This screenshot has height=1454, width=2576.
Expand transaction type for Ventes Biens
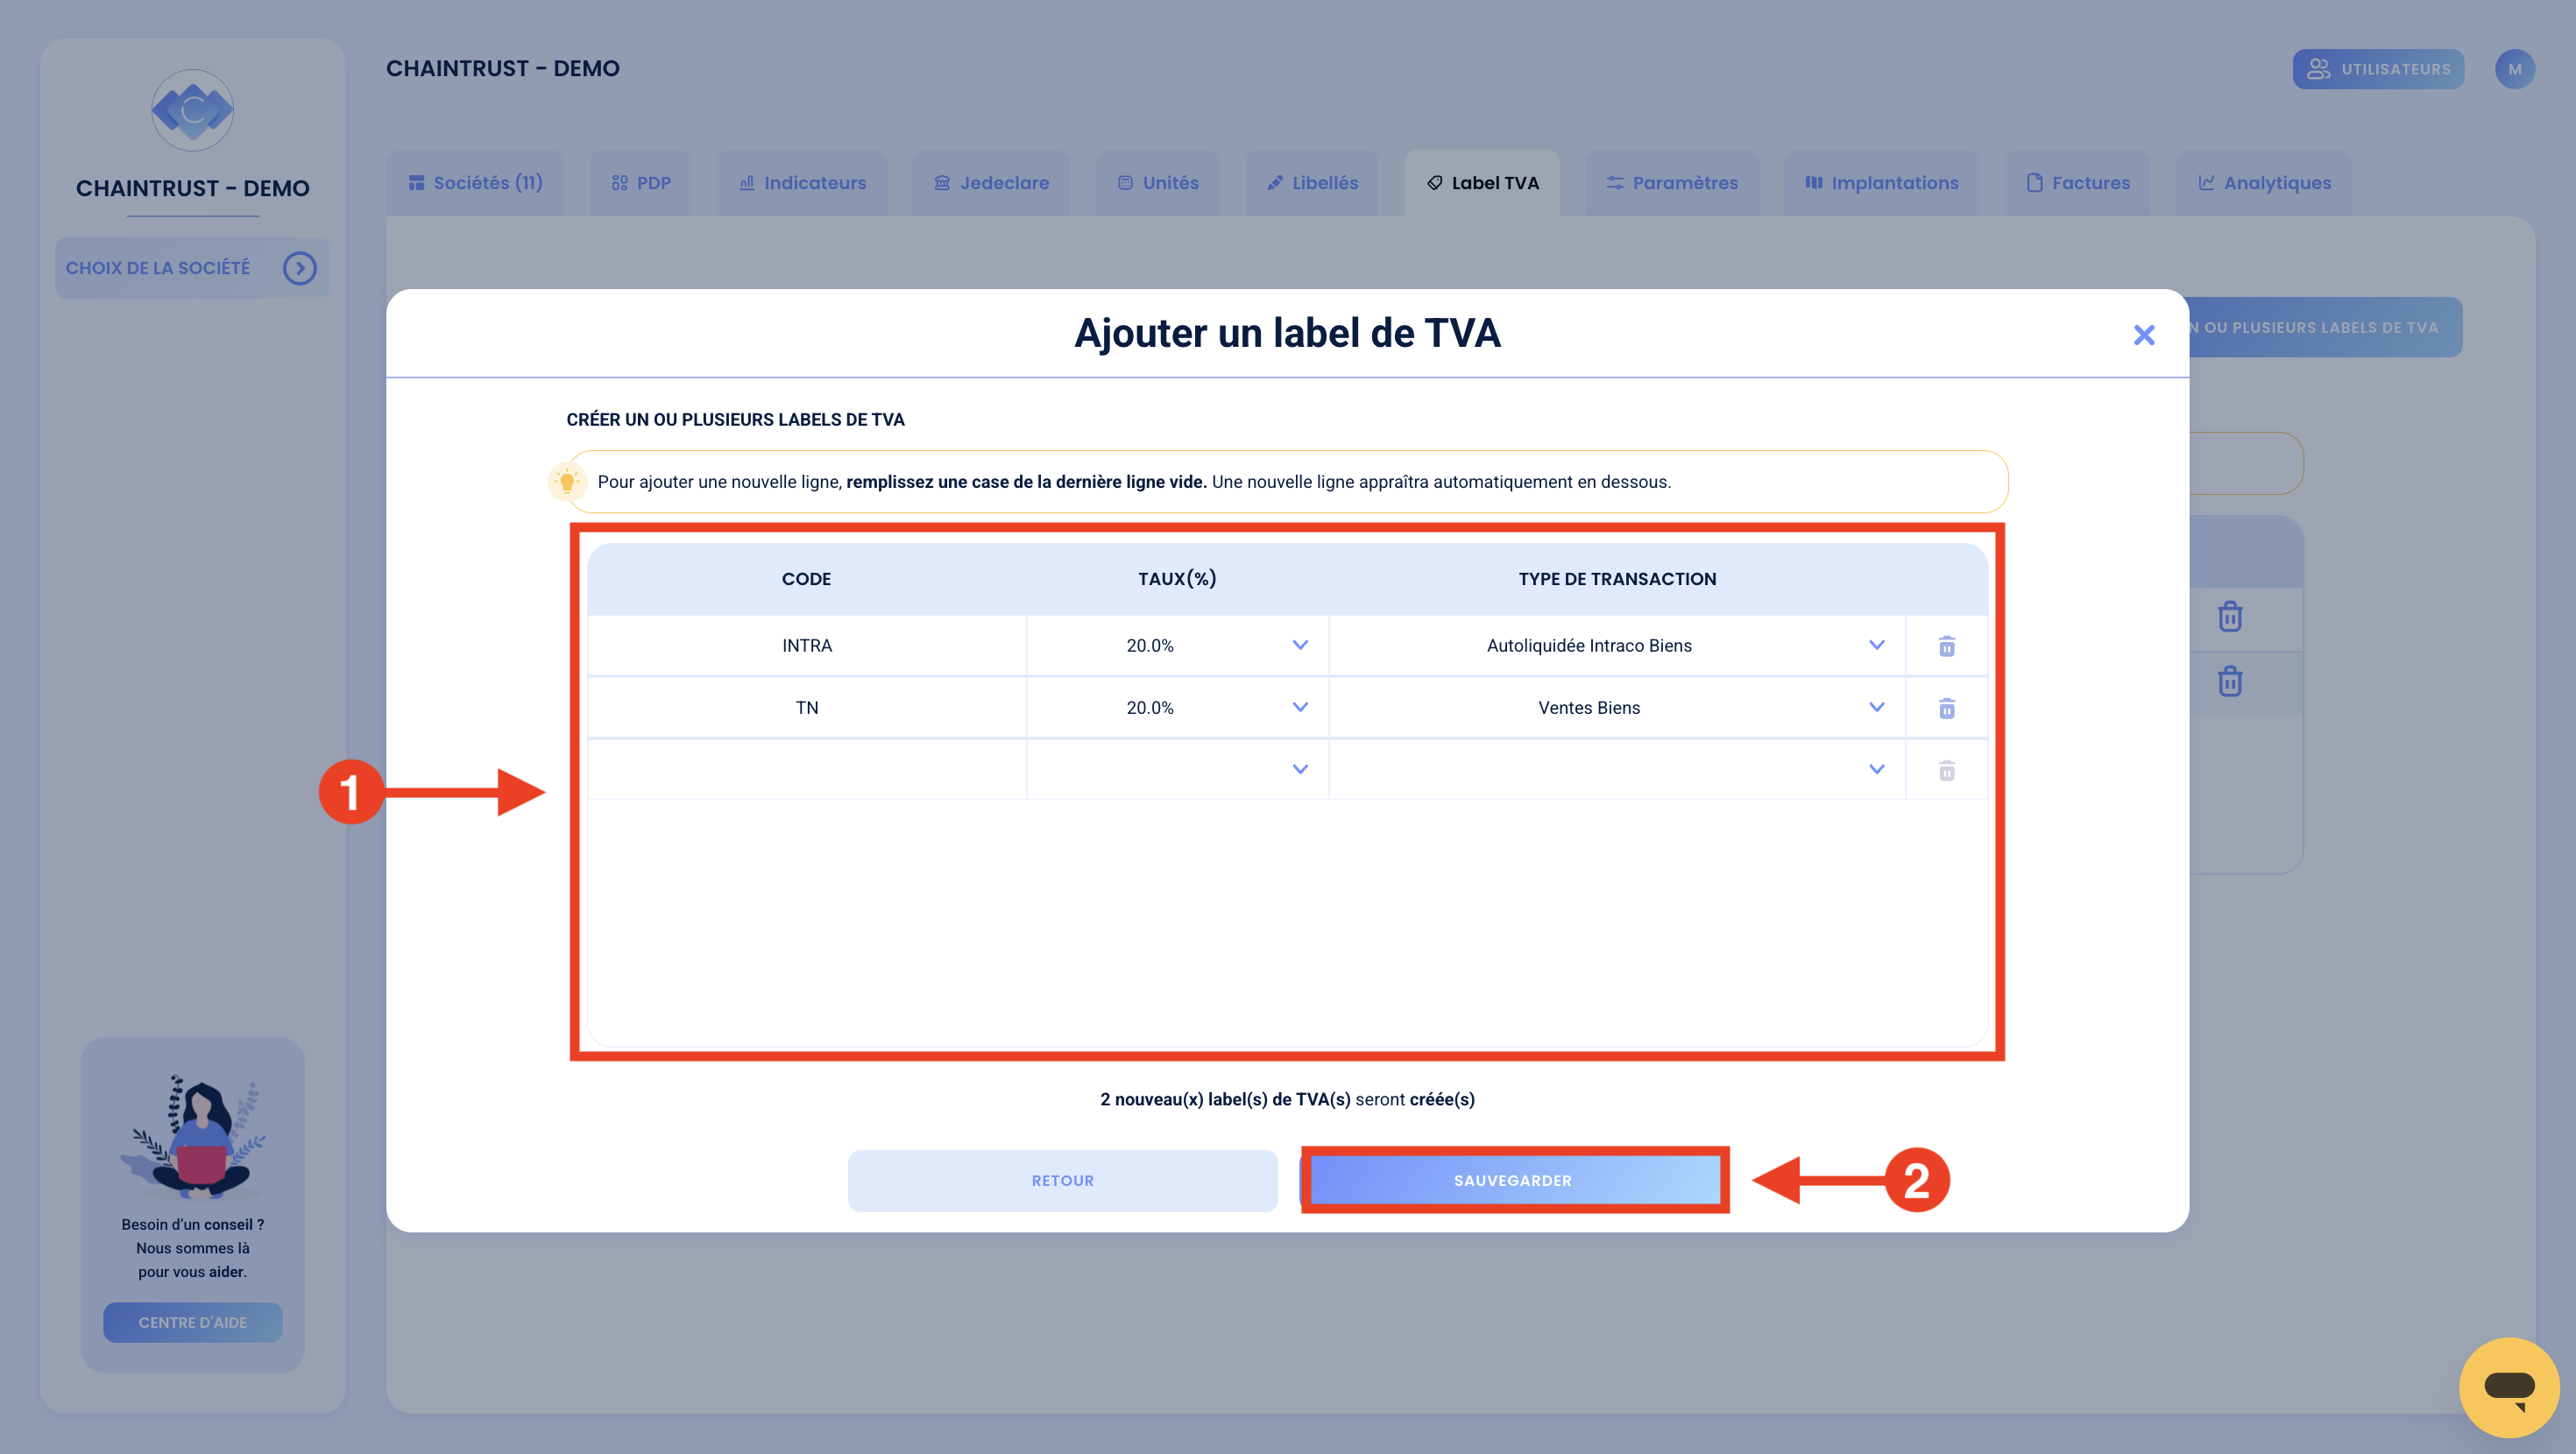tap(1876, 707)
